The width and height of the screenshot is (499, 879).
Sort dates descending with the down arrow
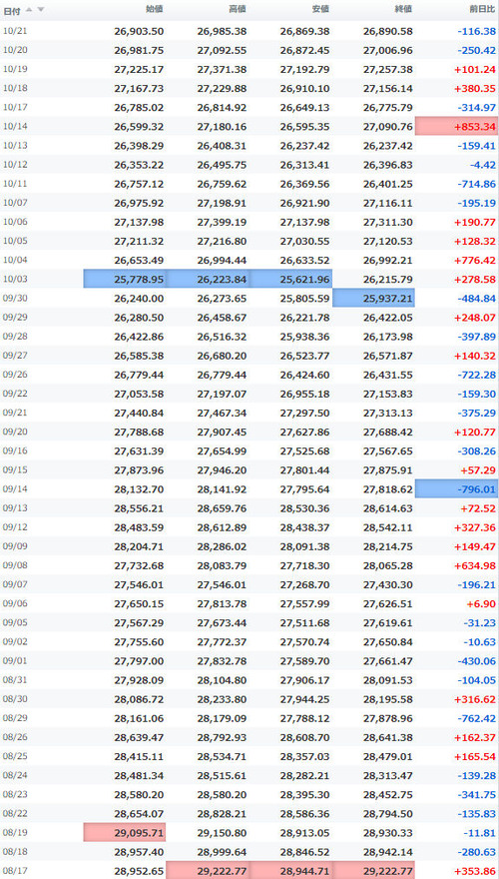40,10
